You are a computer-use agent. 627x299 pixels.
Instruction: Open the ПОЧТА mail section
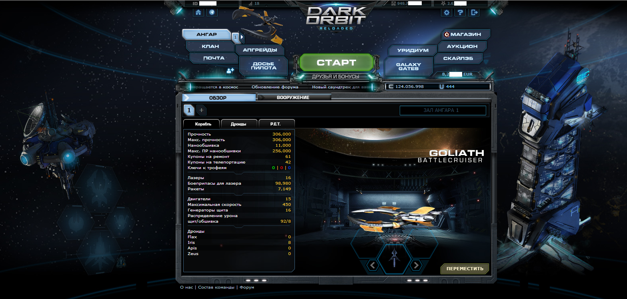coord(213,58)
